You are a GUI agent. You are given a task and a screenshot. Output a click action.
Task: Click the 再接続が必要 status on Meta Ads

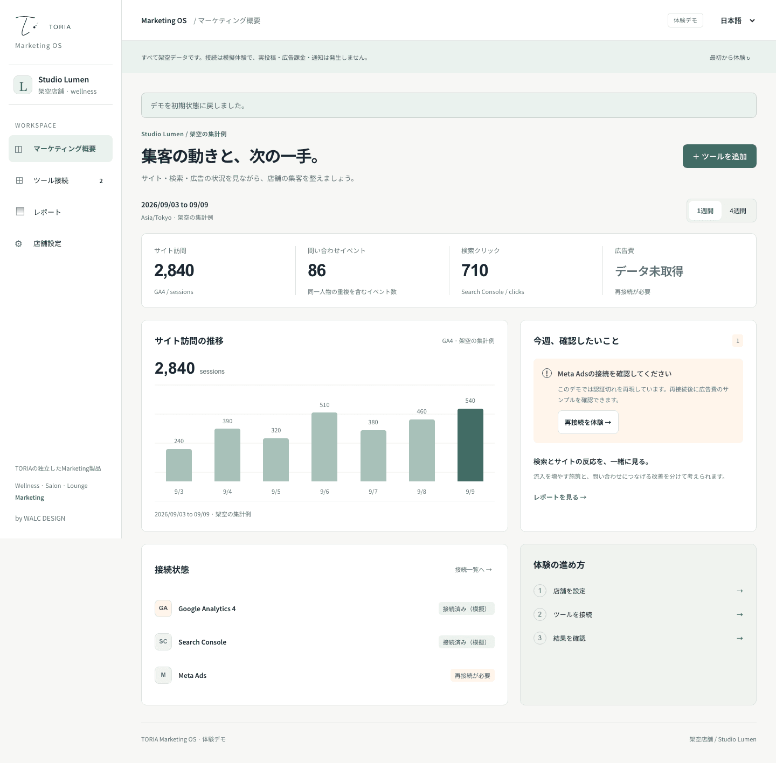pos(473,675)
